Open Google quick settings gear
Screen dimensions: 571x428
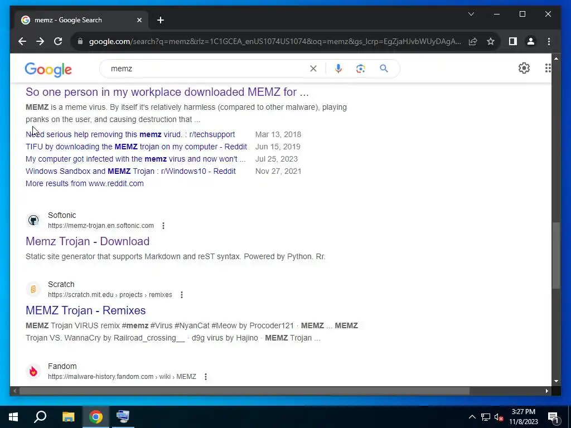coord(524,68)
